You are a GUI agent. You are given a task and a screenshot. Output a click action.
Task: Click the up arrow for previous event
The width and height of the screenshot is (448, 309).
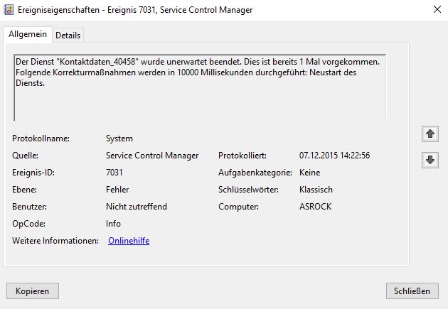click(430, 134)
